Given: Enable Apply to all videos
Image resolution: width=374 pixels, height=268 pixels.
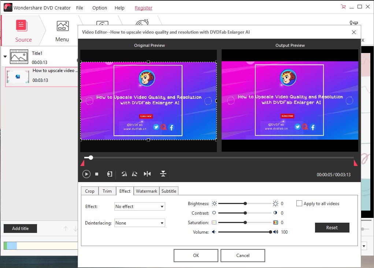Looking at the screenshot, I should [299, 203].
